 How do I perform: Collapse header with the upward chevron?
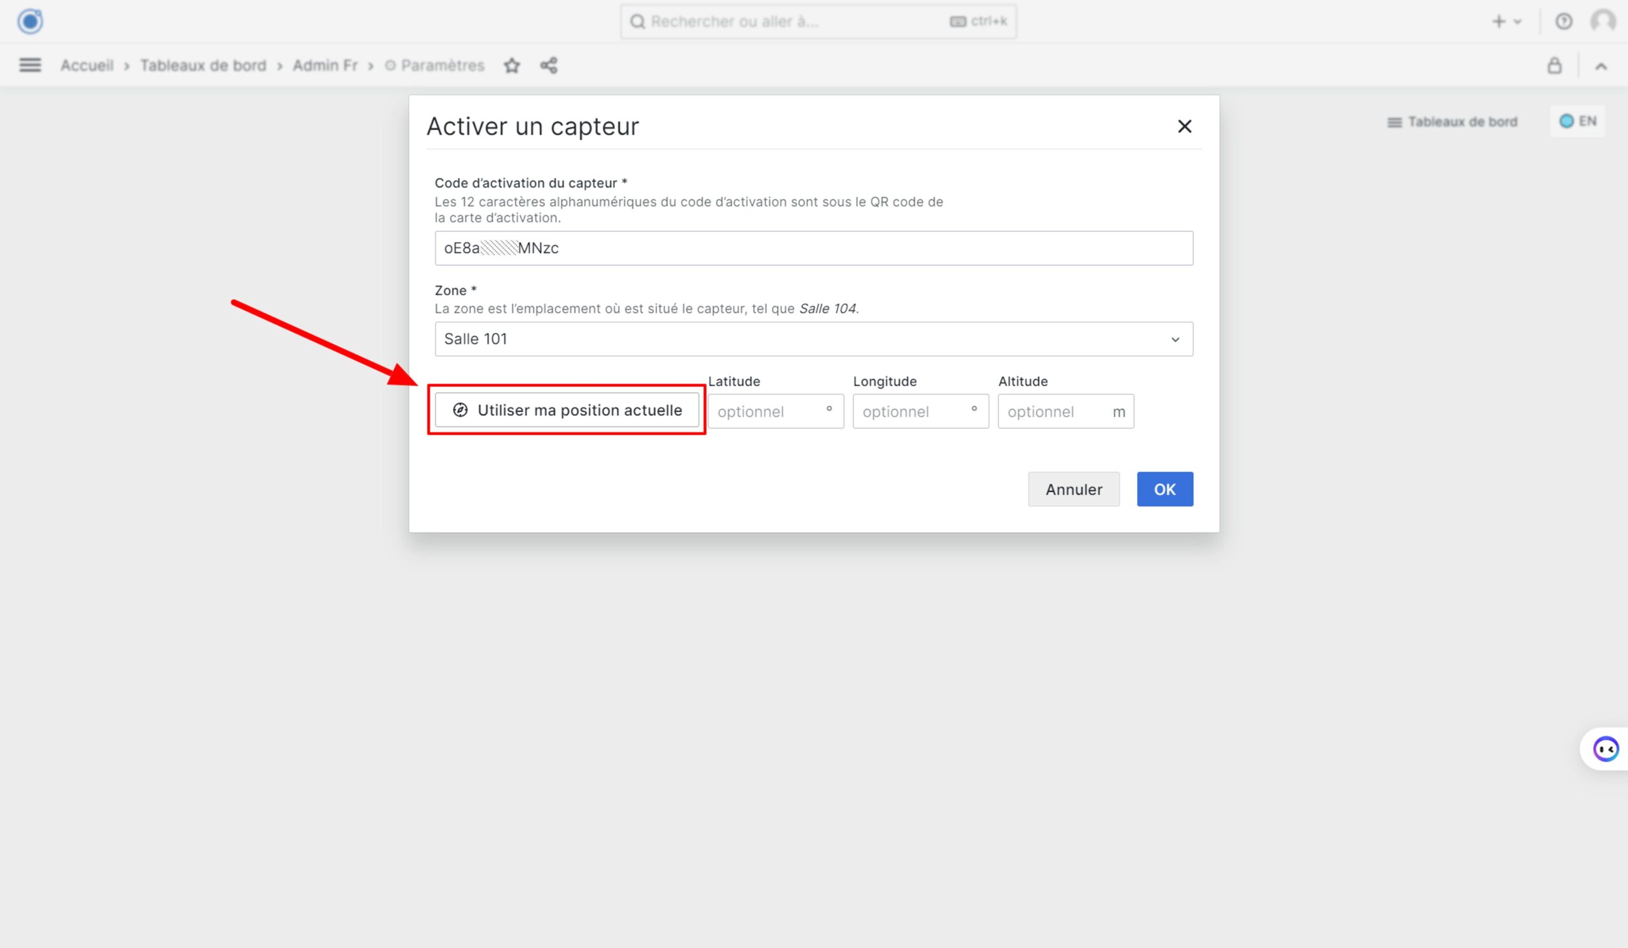tap(1601, 66)
